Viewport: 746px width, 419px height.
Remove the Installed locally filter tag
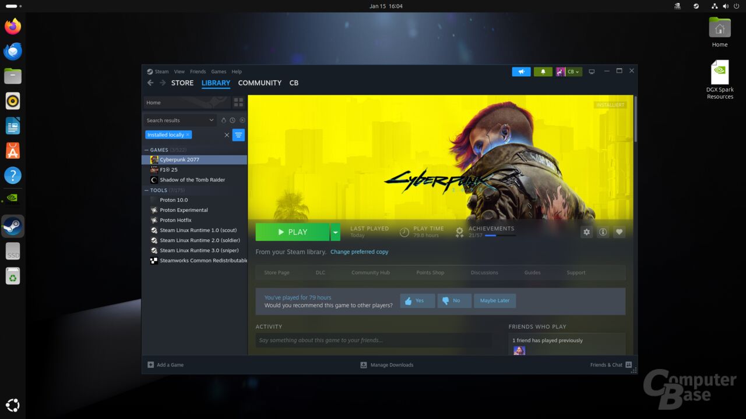(188, 135)
